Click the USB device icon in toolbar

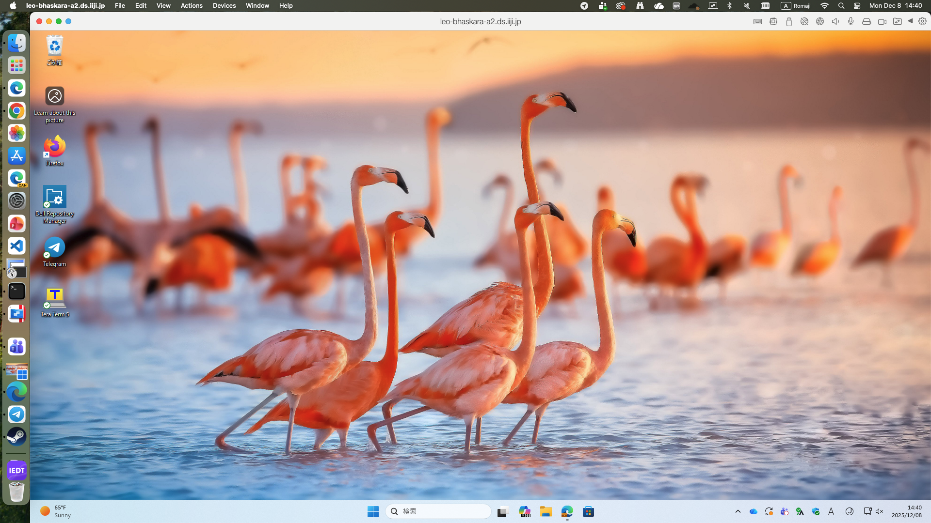coord(789,21)
